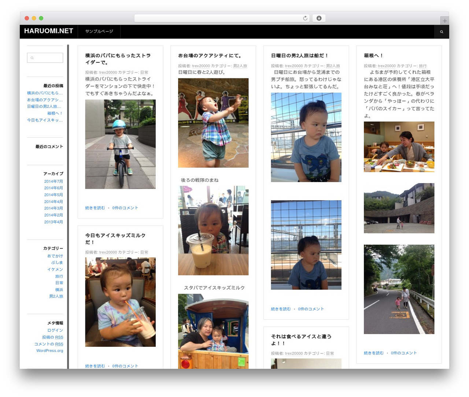Open the 投稿の RSS feed link

click(52, 337)
